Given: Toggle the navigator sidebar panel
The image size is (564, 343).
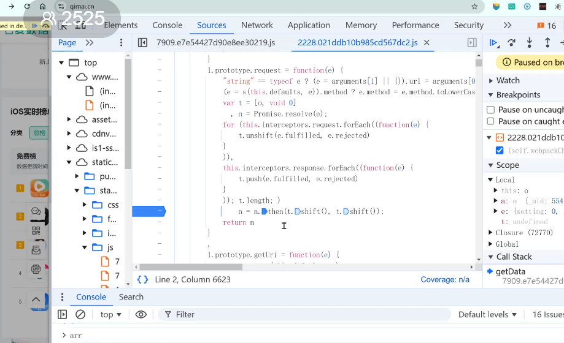Looking at the screenshot, I should (x=142, y=43).
